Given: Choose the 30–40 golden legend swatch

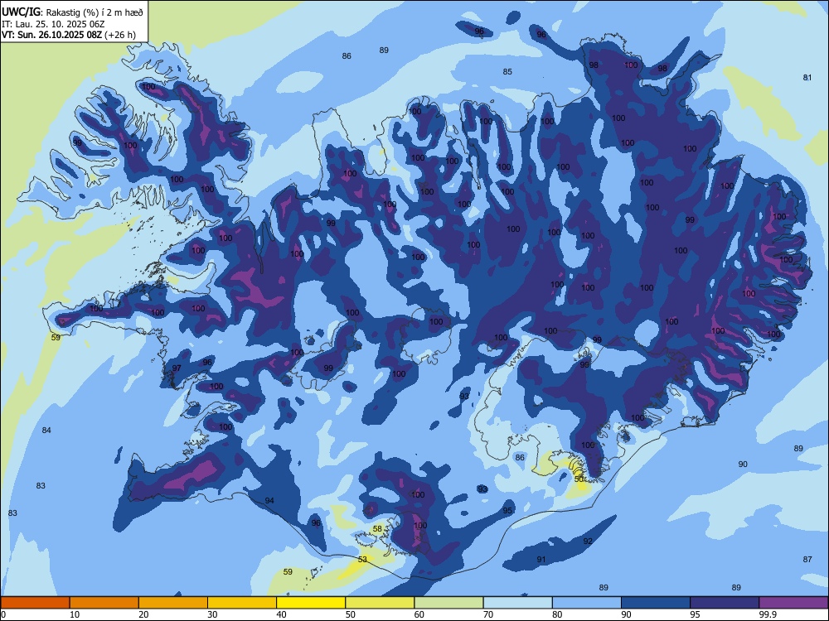Looking at the screenshot, I should coord(241,603).
